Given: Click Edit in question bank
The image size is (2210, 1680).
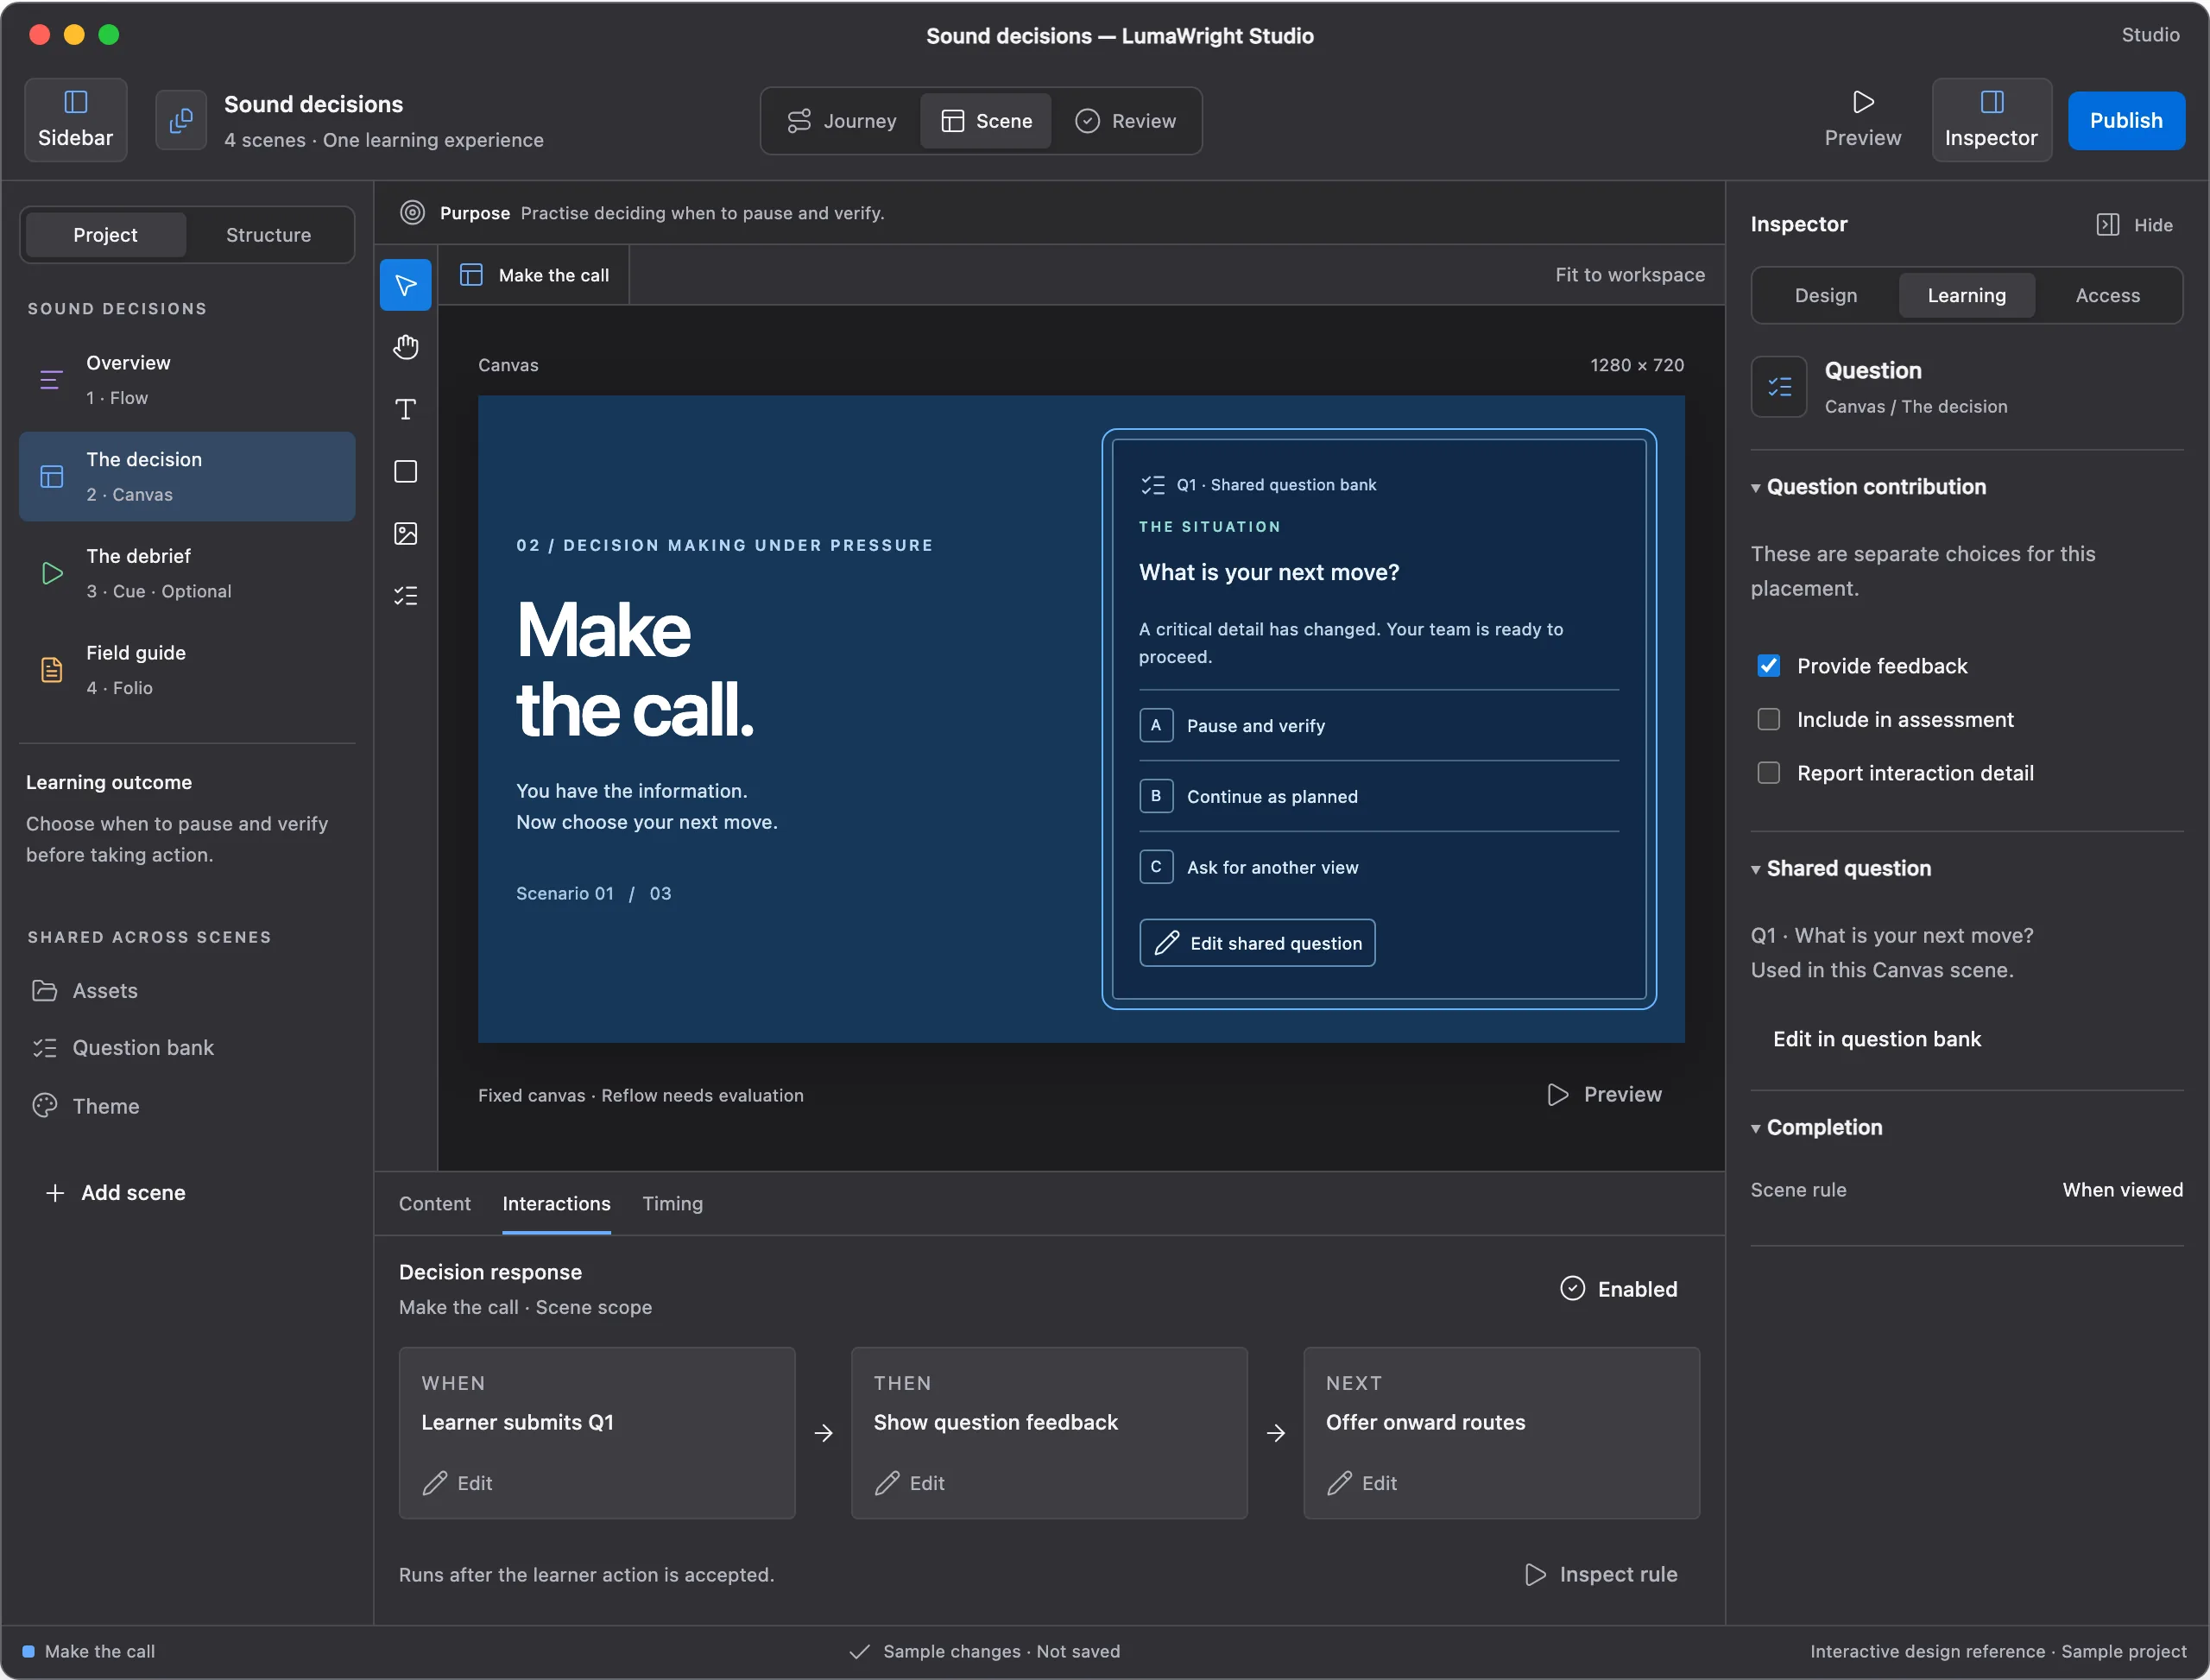Looking at the screenshot, I should tap(1876, 1038).
